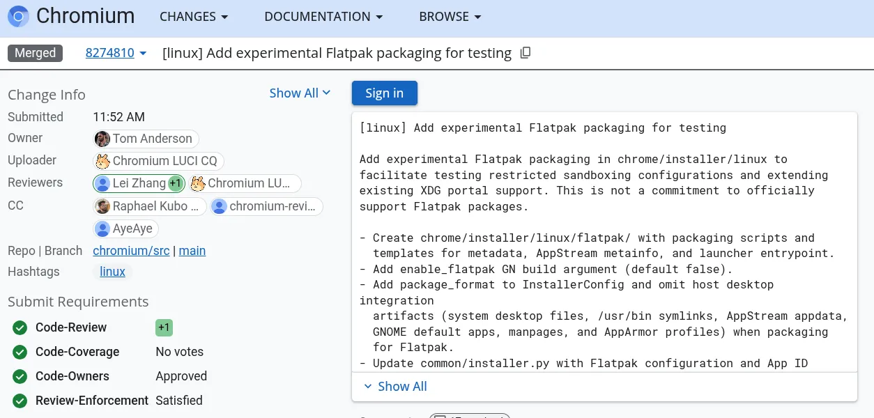The image size is (874, 418).
Task: Click the Code-Owners green check icon
Action: (20, 376)
